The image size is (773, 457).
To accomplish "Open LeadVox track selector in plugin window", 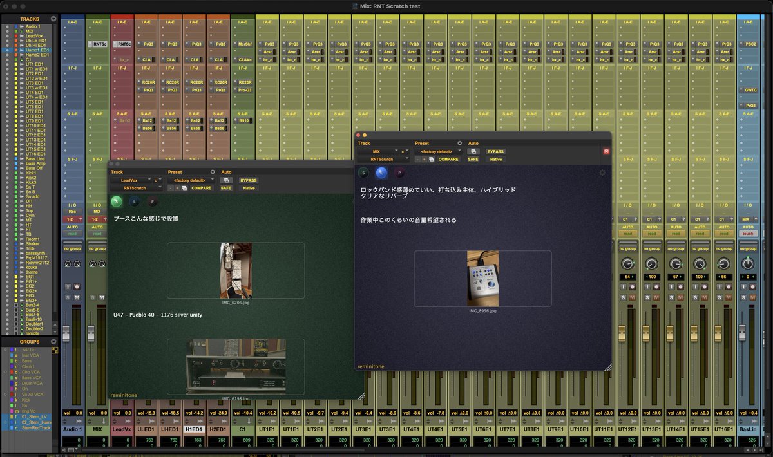I will pos(131,180).
